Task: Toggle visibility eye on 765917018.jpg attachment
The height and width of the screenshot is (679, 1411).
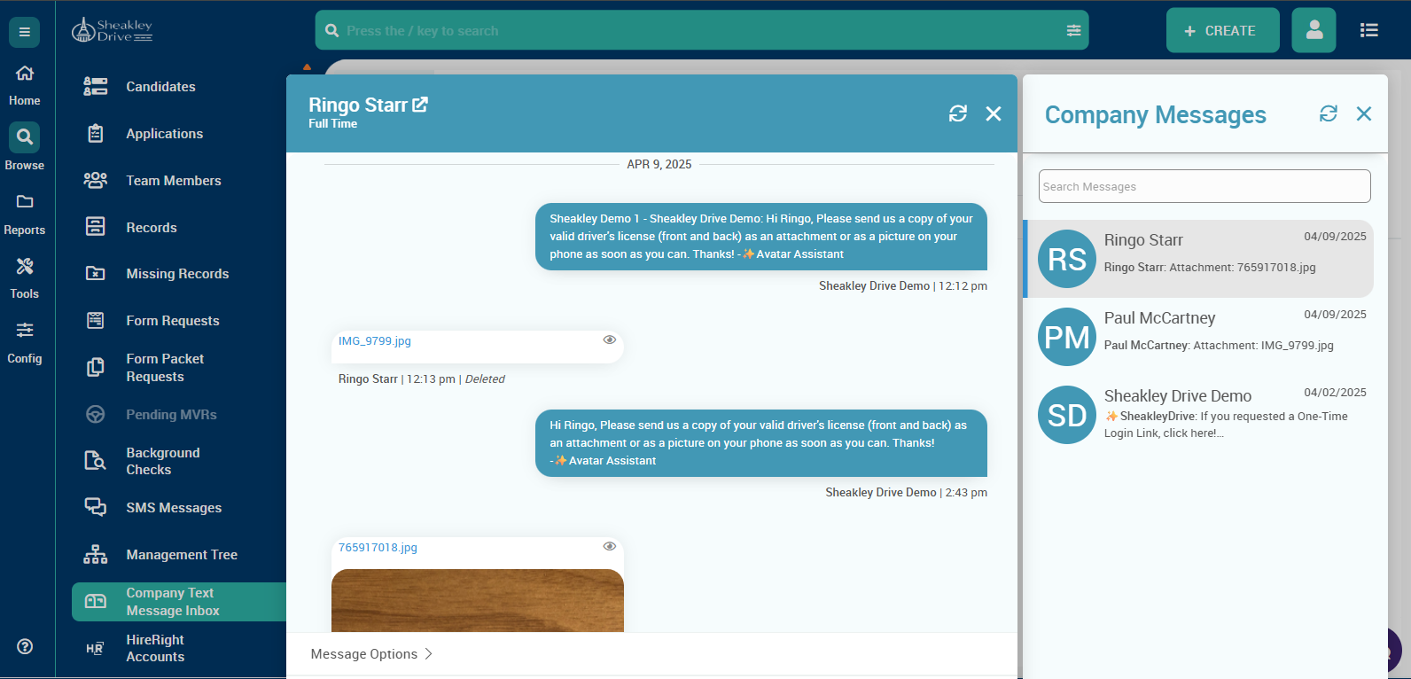Action: (609, 547)
